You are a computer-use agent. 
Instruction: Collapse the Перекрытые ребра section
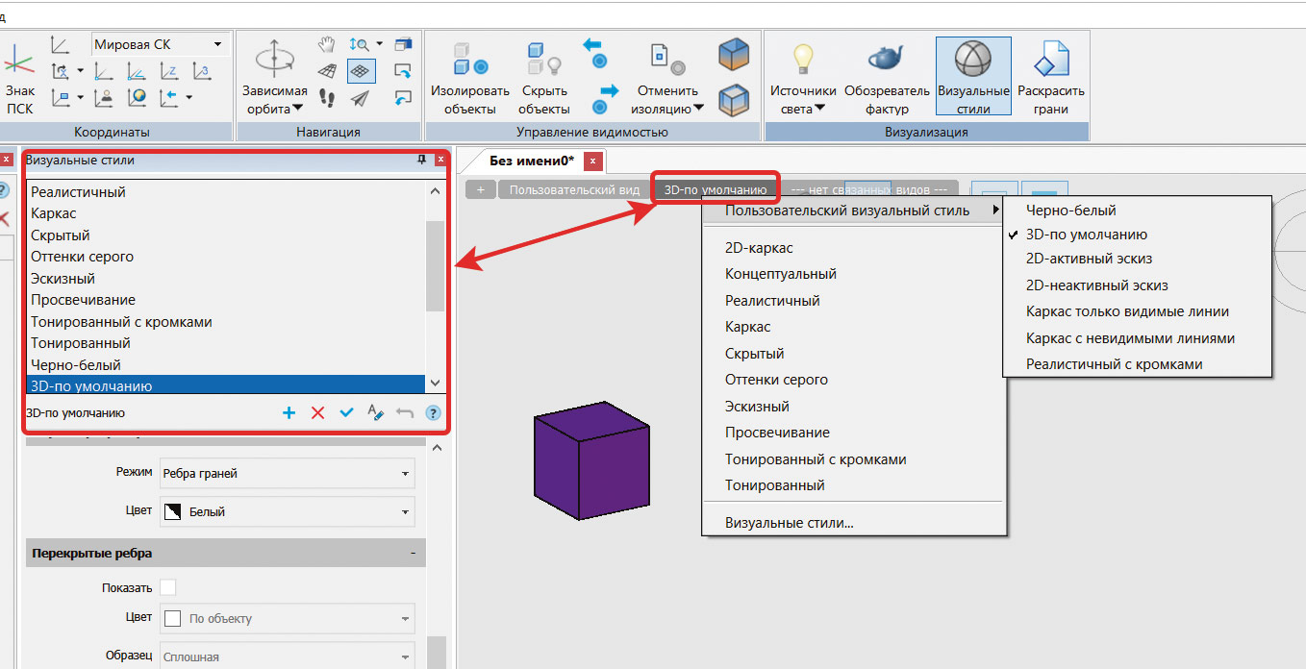click(x=413, y=554)
